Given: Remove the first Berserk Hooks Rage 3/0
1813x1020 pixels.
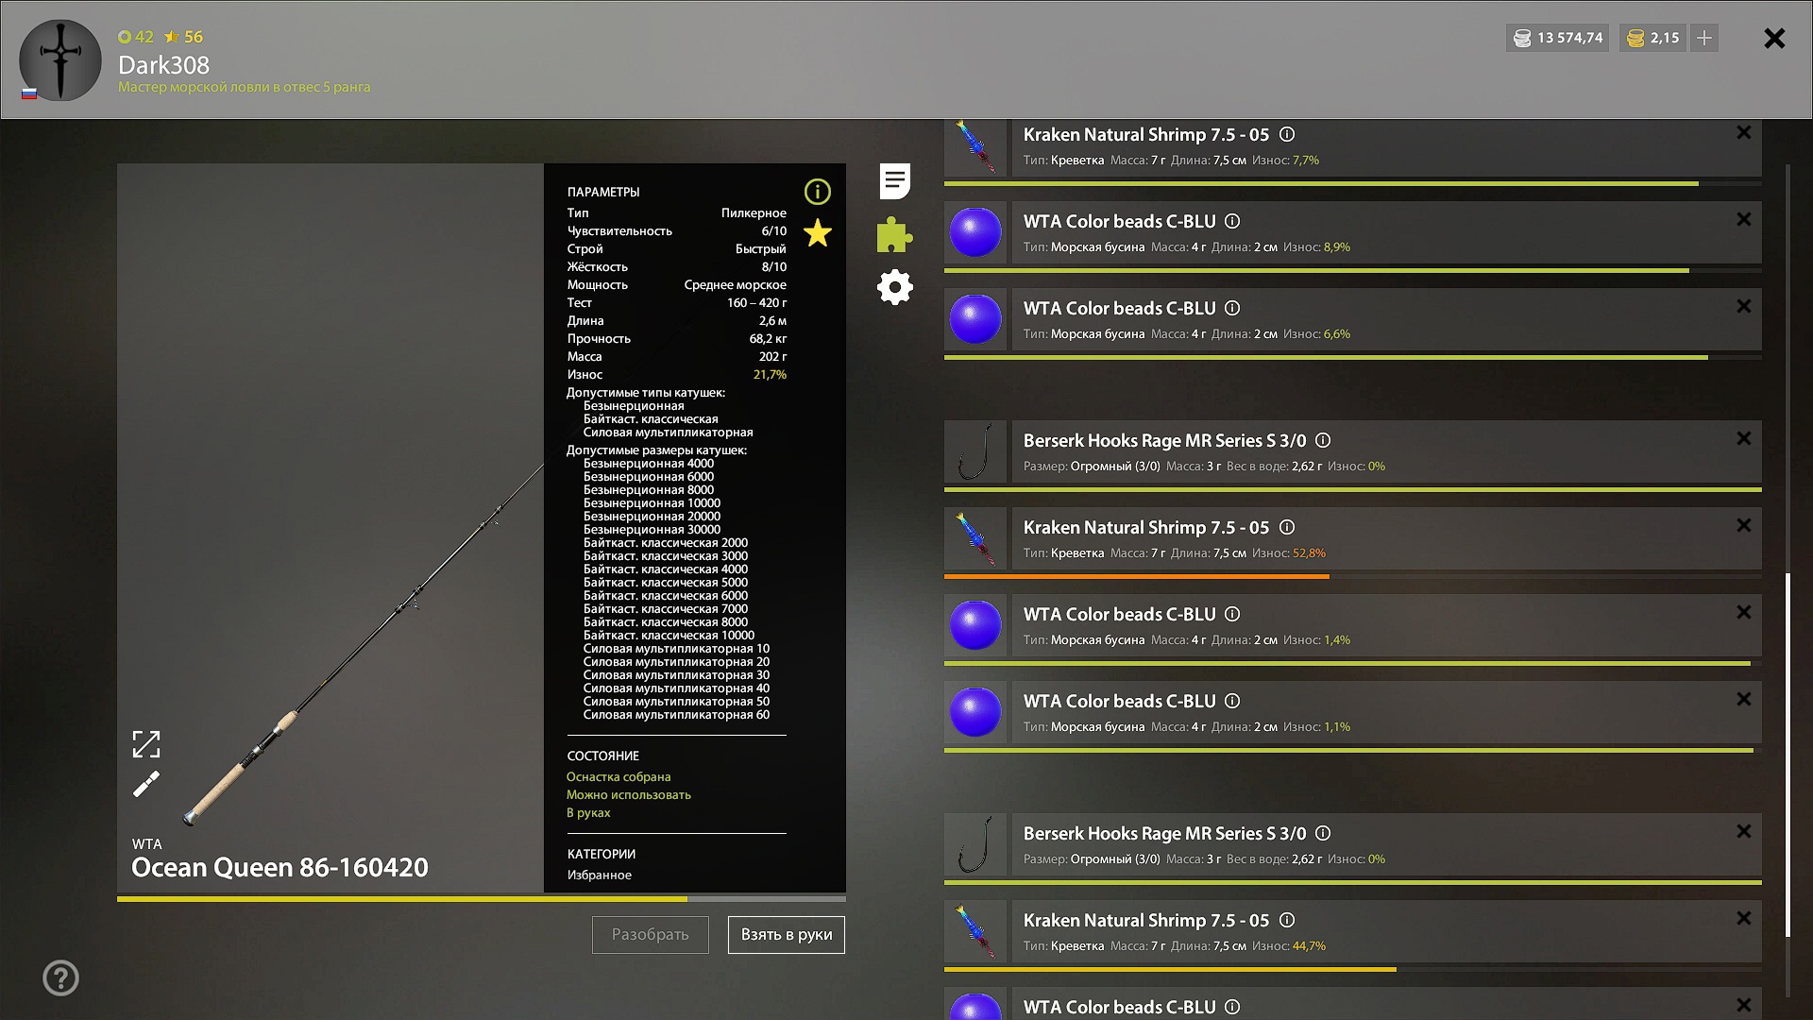Looking at the screenshot, I should (1744, 438).
